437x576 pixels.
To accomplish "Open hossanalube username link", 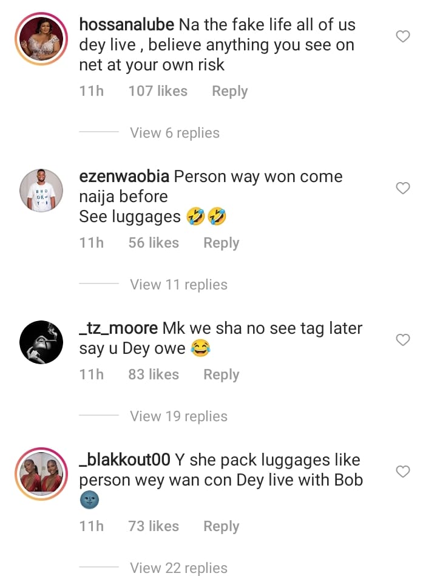I will 127,25.
